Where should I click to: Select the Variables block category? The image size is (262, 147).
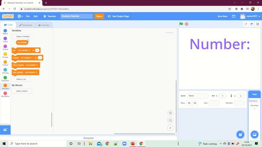5,87
